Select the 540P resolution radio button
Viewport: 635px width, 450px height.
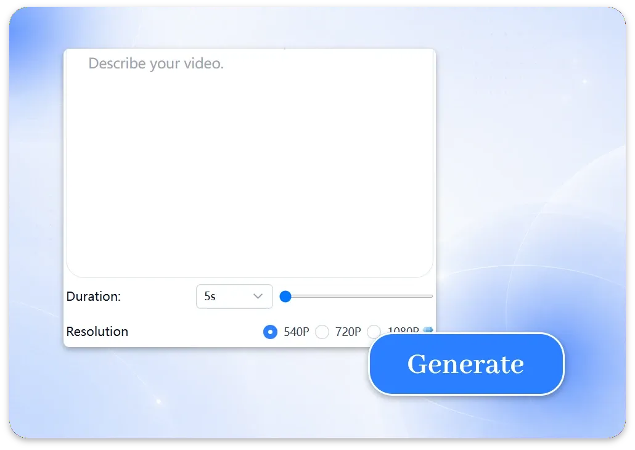pyautogui.click(x=270, y=332)
